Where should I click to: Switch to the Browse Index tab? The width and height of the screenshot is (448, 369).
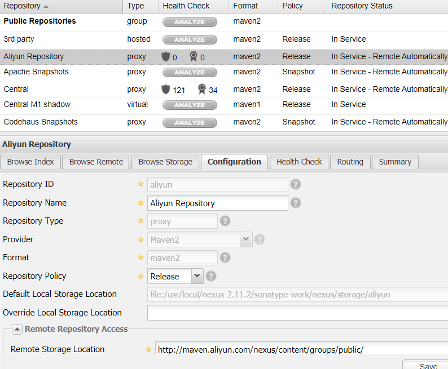point(30,162)
